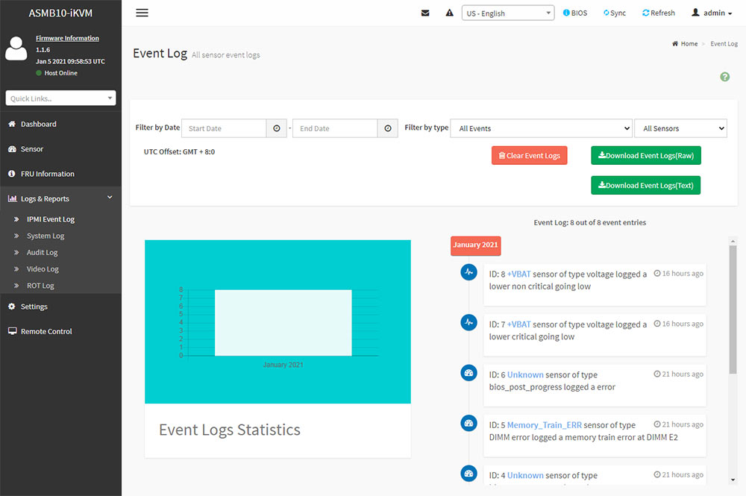Viewport: 746px width, 496px height.
Task: Open the Audit Log menu item
Action: [x=42, y=252]
